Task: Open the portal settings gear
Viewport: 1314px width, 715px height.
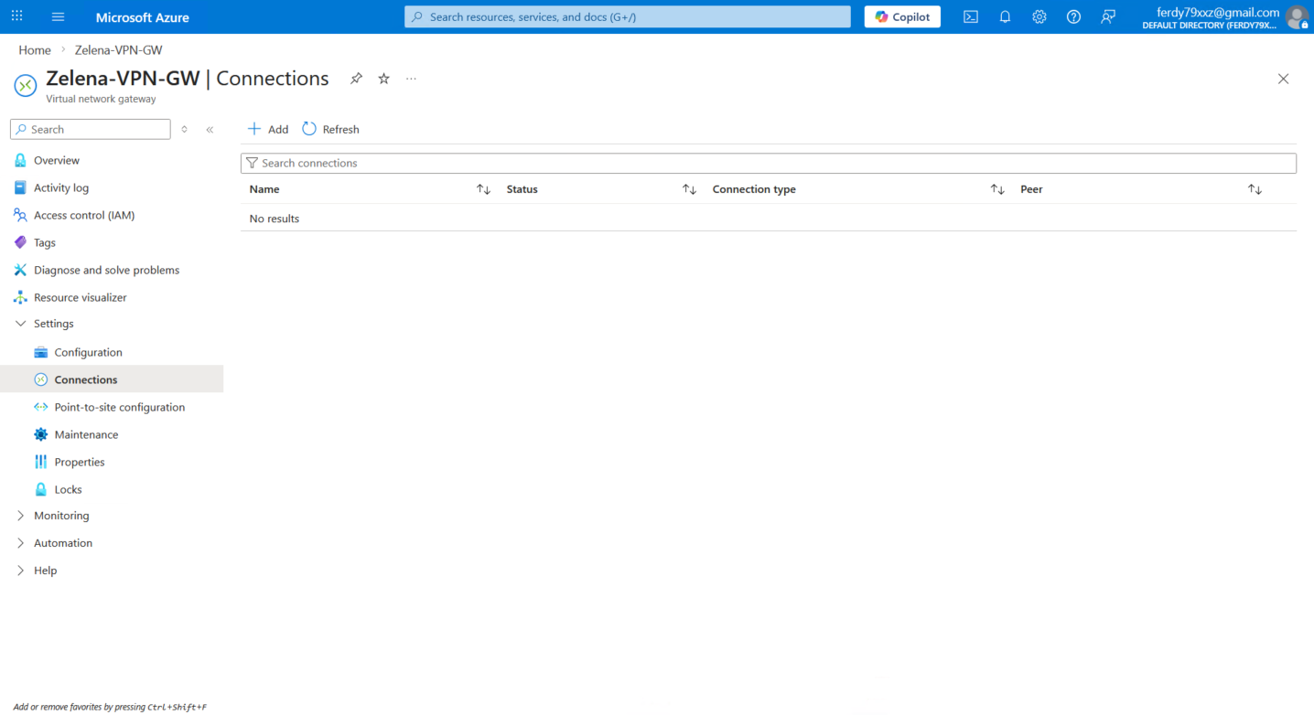Action: [1039, 16]
